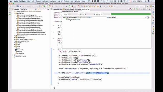Click Show Failures Only icon in JUnit toolbar

click(x=130, y=9)
